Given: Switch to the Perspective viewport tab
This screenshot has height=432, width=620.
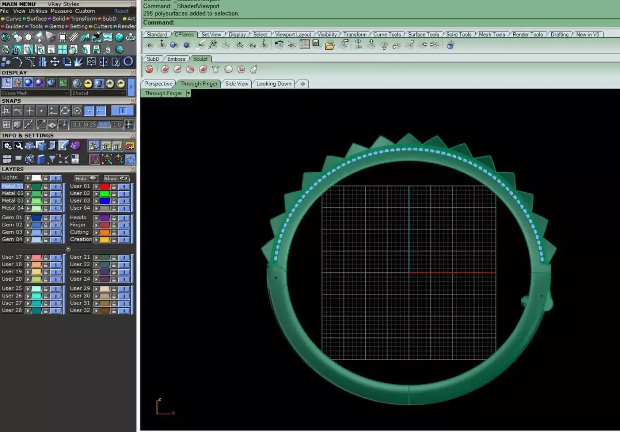Looking at the screenshot, I should tap(159, 84).
